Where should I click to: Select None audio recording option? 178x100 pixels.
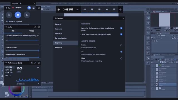pyautogui.click(x=121, y=59)
